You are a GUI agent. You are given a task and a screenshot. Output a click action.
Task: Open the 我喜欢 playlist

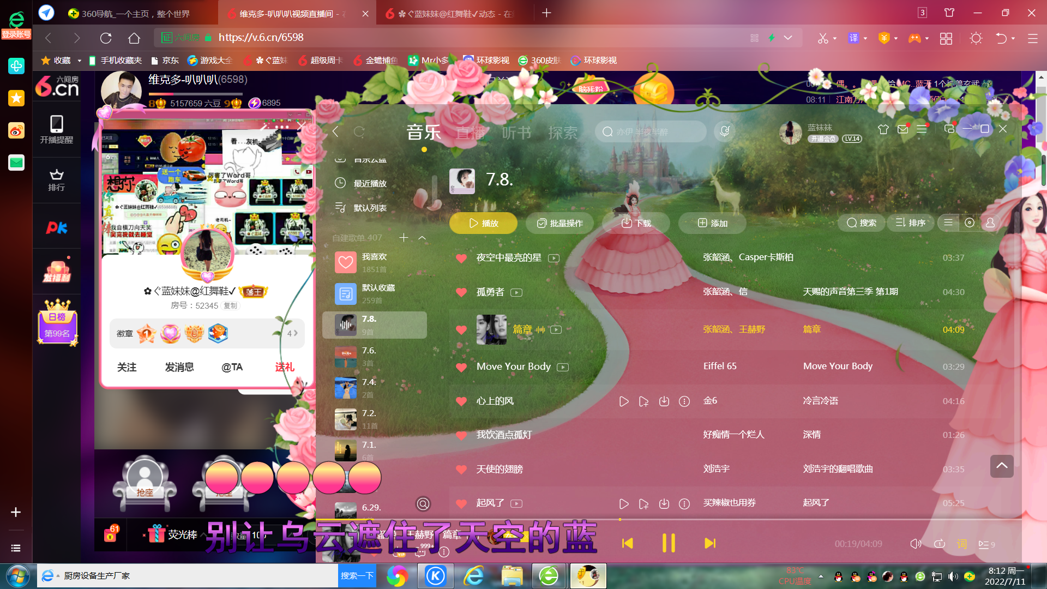(x=374, y=262)
